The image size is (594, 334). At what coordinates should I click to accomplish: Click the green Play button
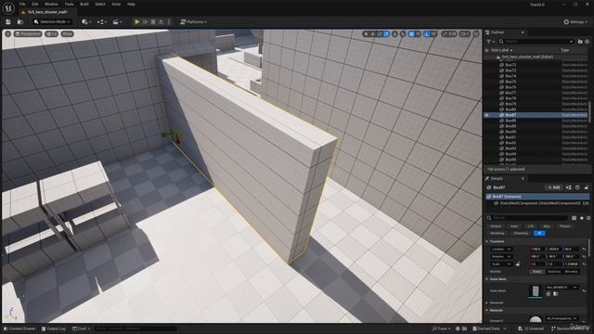pos(137,22)
